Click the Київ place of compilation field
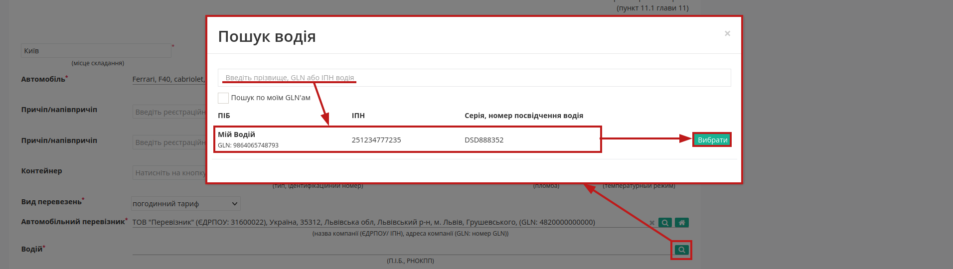The image size is (953, 269). click(x=96, y=50)
